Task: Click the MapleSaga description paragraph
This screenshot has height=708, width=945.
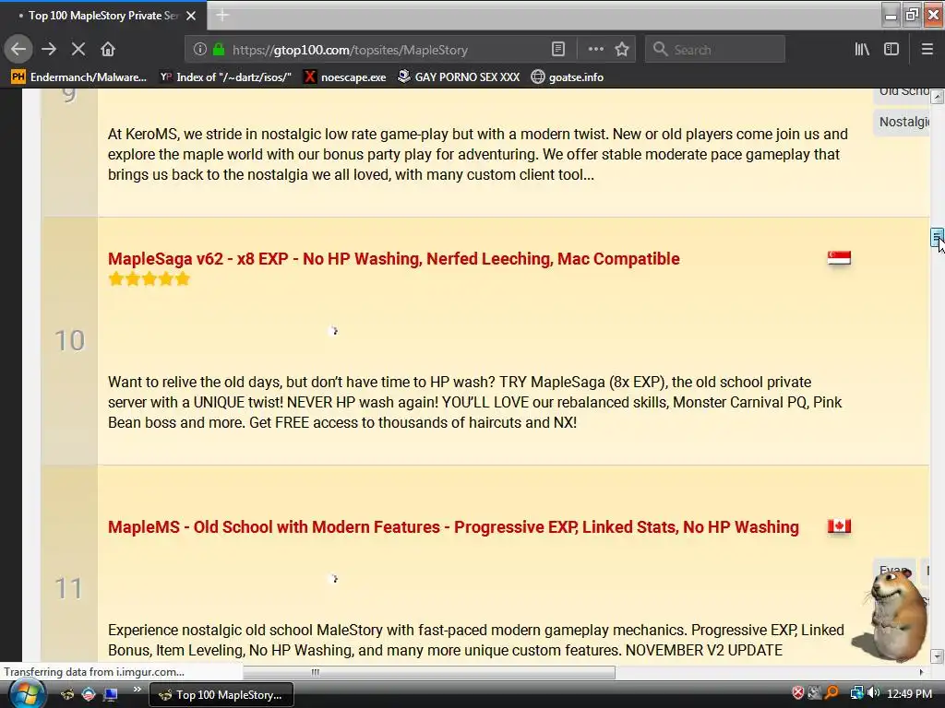Action: [x=475, y=402]
